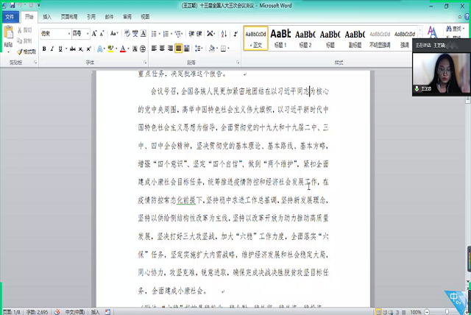Apply the 标题 1 heading style

pyautogui.click(x=281, y=38)
